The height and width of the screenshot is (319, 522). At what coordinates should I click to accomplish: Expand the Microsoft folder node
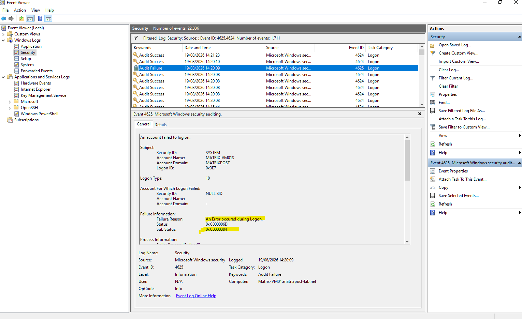[x=10, y=102]
